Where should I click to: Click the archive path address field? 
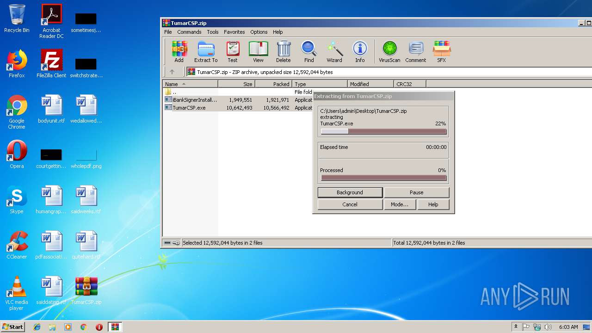(388, 72)
